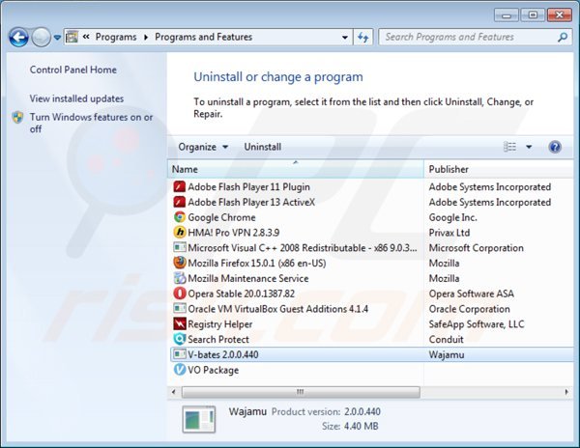Select Mozilla Firefox 15.0.1 name
Image resolution: width=580 pixels, height=448 pixels.
coord(257,263)
